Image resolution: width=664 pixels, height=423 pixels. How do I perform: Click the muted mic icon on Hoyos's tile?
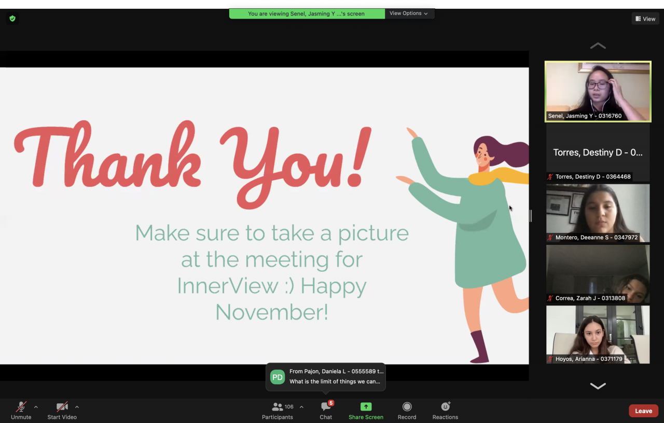(550, 359)
